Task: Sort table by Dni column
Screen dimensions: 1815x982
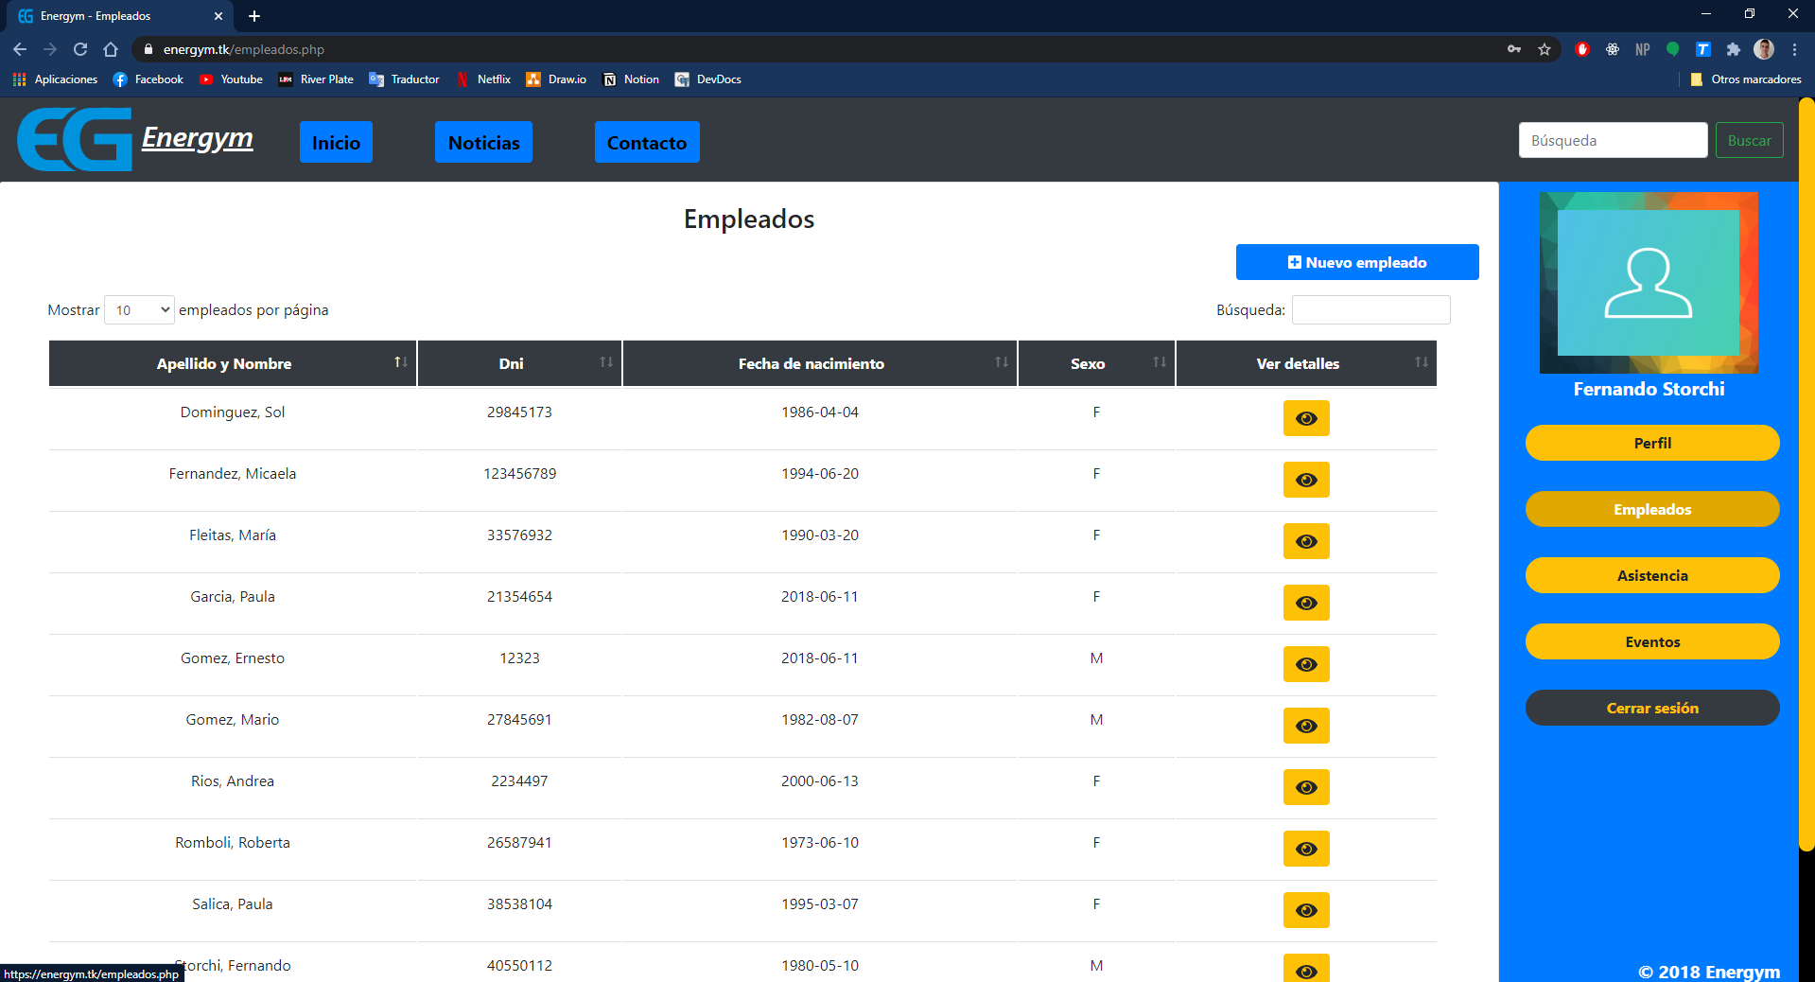Action: (519, 363)
